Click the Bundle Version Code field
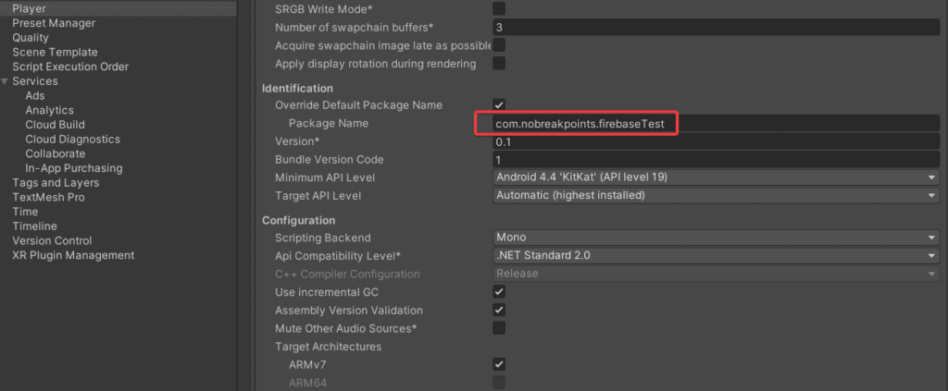The height and width of the screenshot is (391, 948). pyautogui.click(x=716, y=160)
